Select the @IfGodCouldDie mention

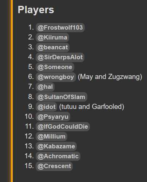[63, 127]
